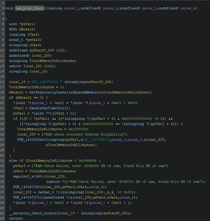The height and width of the screenshot is (221, 210).
Task: Click the [264] array size of local_228
Action: click(x=49, y=66)
